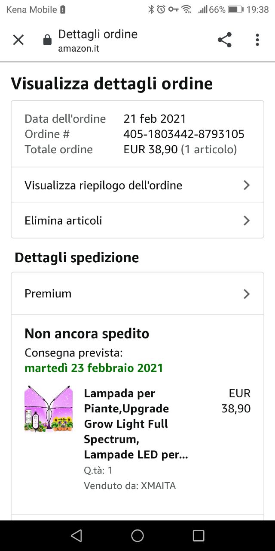Tap the padlock site security icon
Image resolution: width=275 pixels, height=551 pixels.
click(x=47, y=40)
